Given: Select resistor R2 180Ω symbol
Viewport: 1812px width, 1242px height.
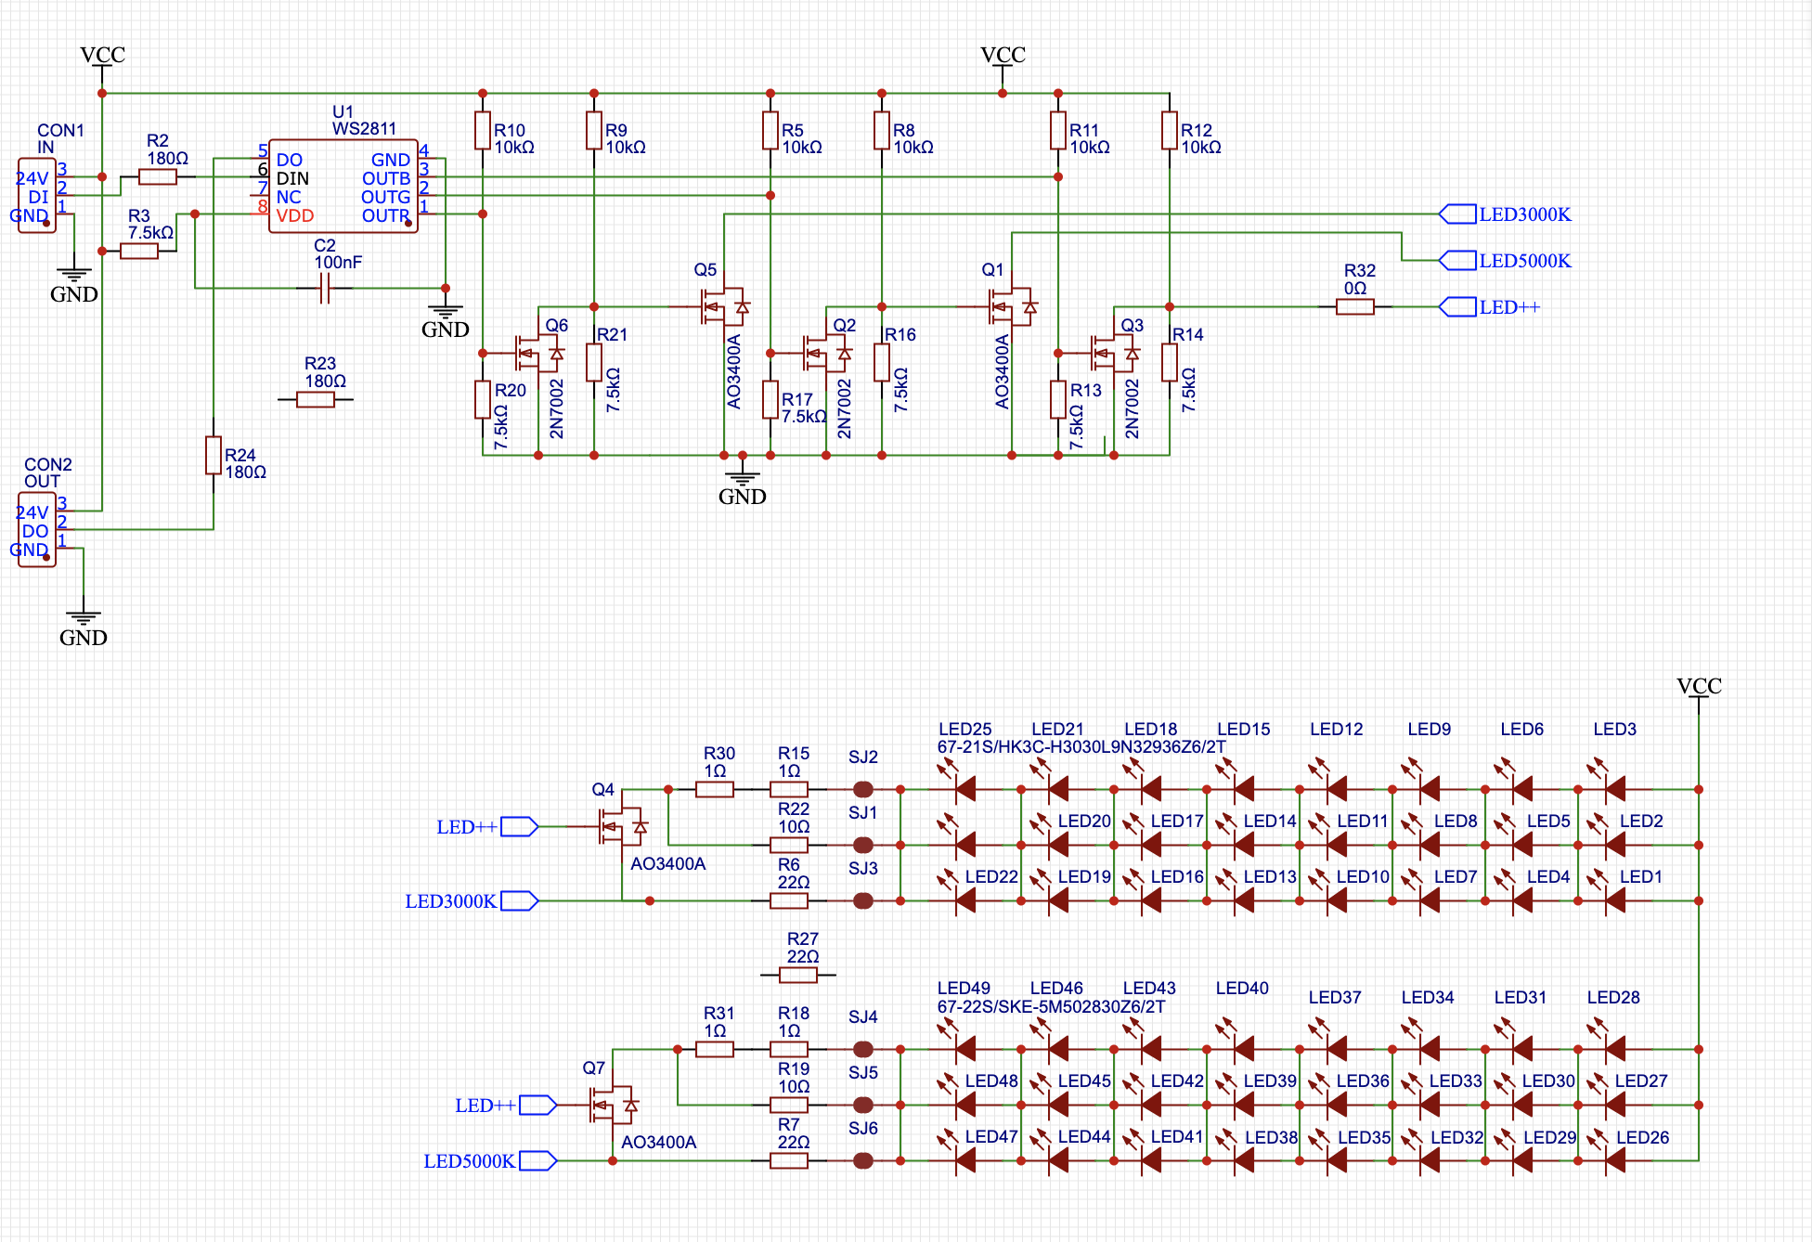Looking at the screenshot, I should 158,176.
